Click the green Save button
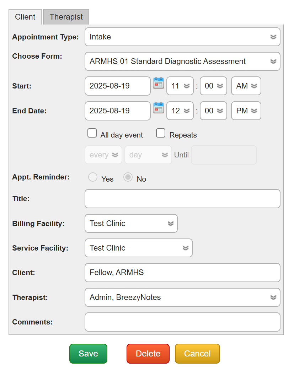This screenshot has width=294, height=381. tap(88, 354)
